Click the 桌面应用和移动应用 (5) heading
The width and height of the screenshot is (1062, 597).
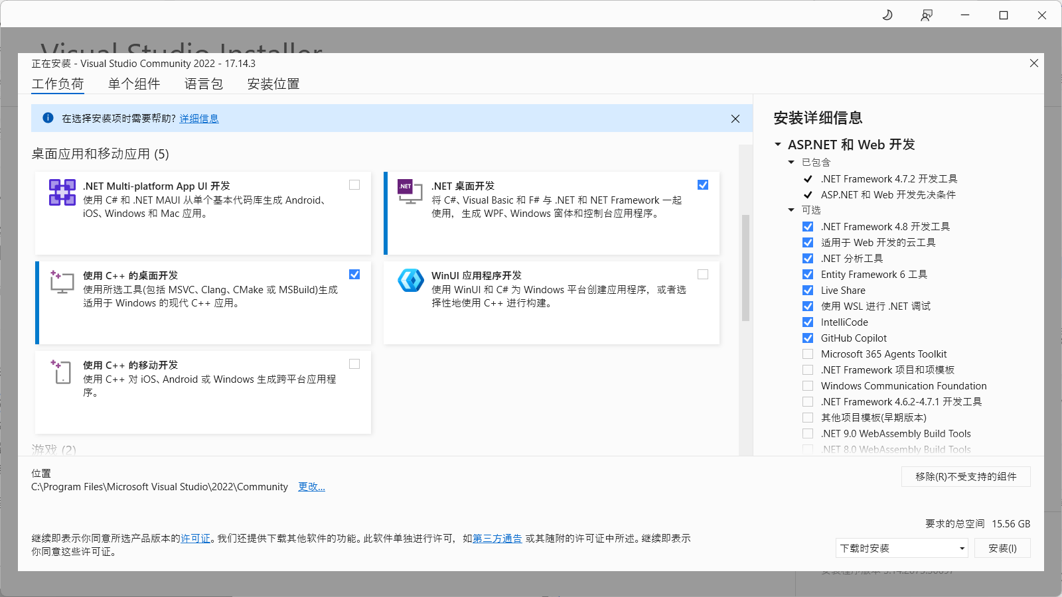click(x=100, y=154)
